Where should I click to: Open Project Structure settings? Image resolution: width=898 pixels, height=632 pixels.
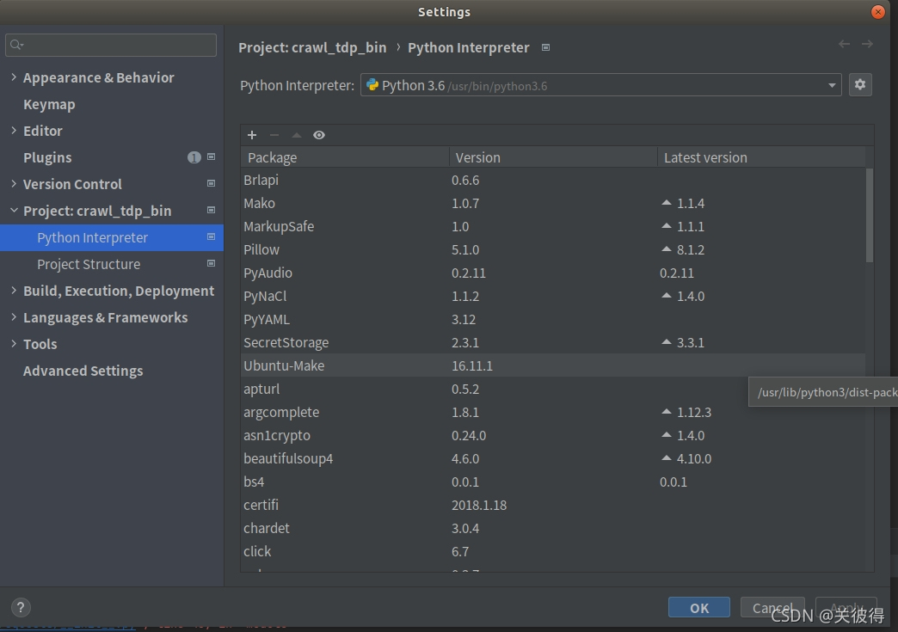pos(89,264)
